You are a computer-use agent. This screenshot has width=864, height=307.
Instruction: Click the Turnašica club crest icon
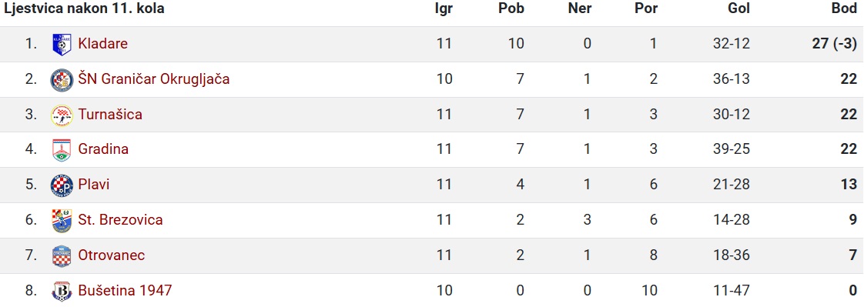61,115
